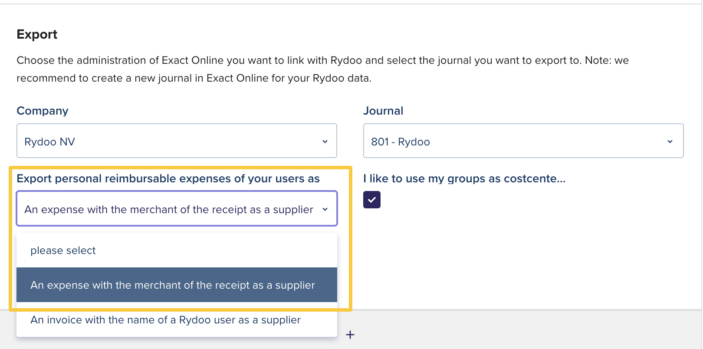Select the 'please select' option

pyautogui.click(x=63, y=250)
